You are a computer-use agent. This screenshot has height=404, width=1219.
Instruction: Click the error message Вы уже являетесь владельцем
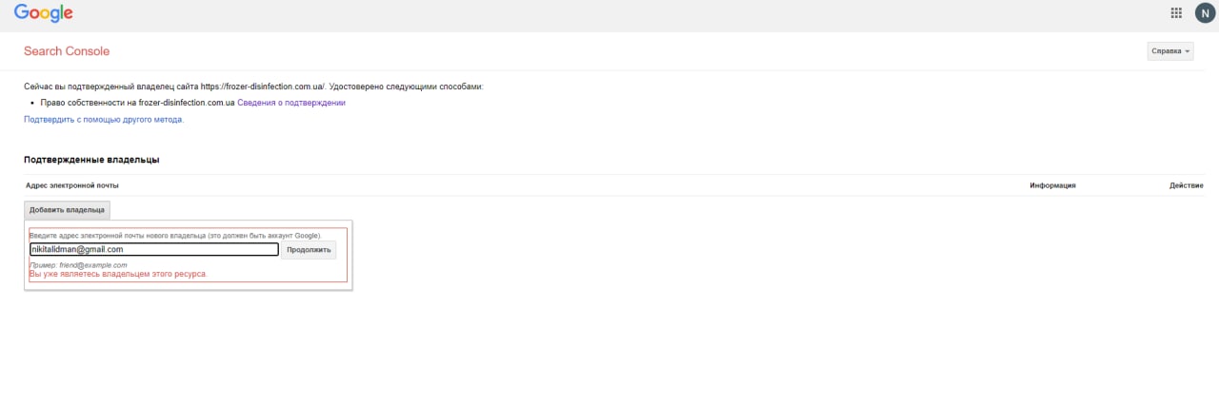coord(118,274)
